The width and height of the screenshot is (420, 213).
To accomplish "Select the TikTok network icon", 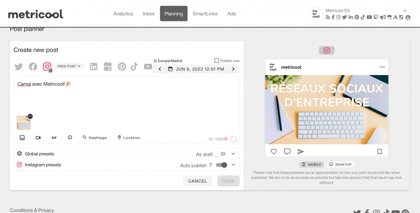I will (134, 67).
